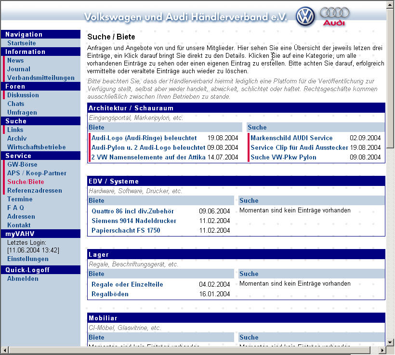This screenshot has height=355, width=395.
Task: Open the Chats link
Action: point(15,104)
